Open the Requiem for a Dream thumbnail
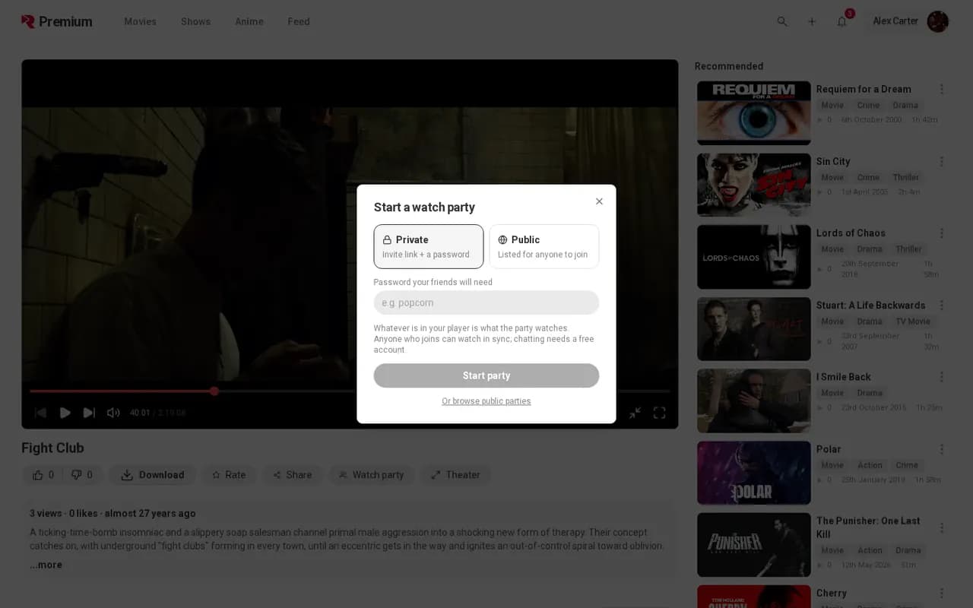973x608 pixels. 754,112
